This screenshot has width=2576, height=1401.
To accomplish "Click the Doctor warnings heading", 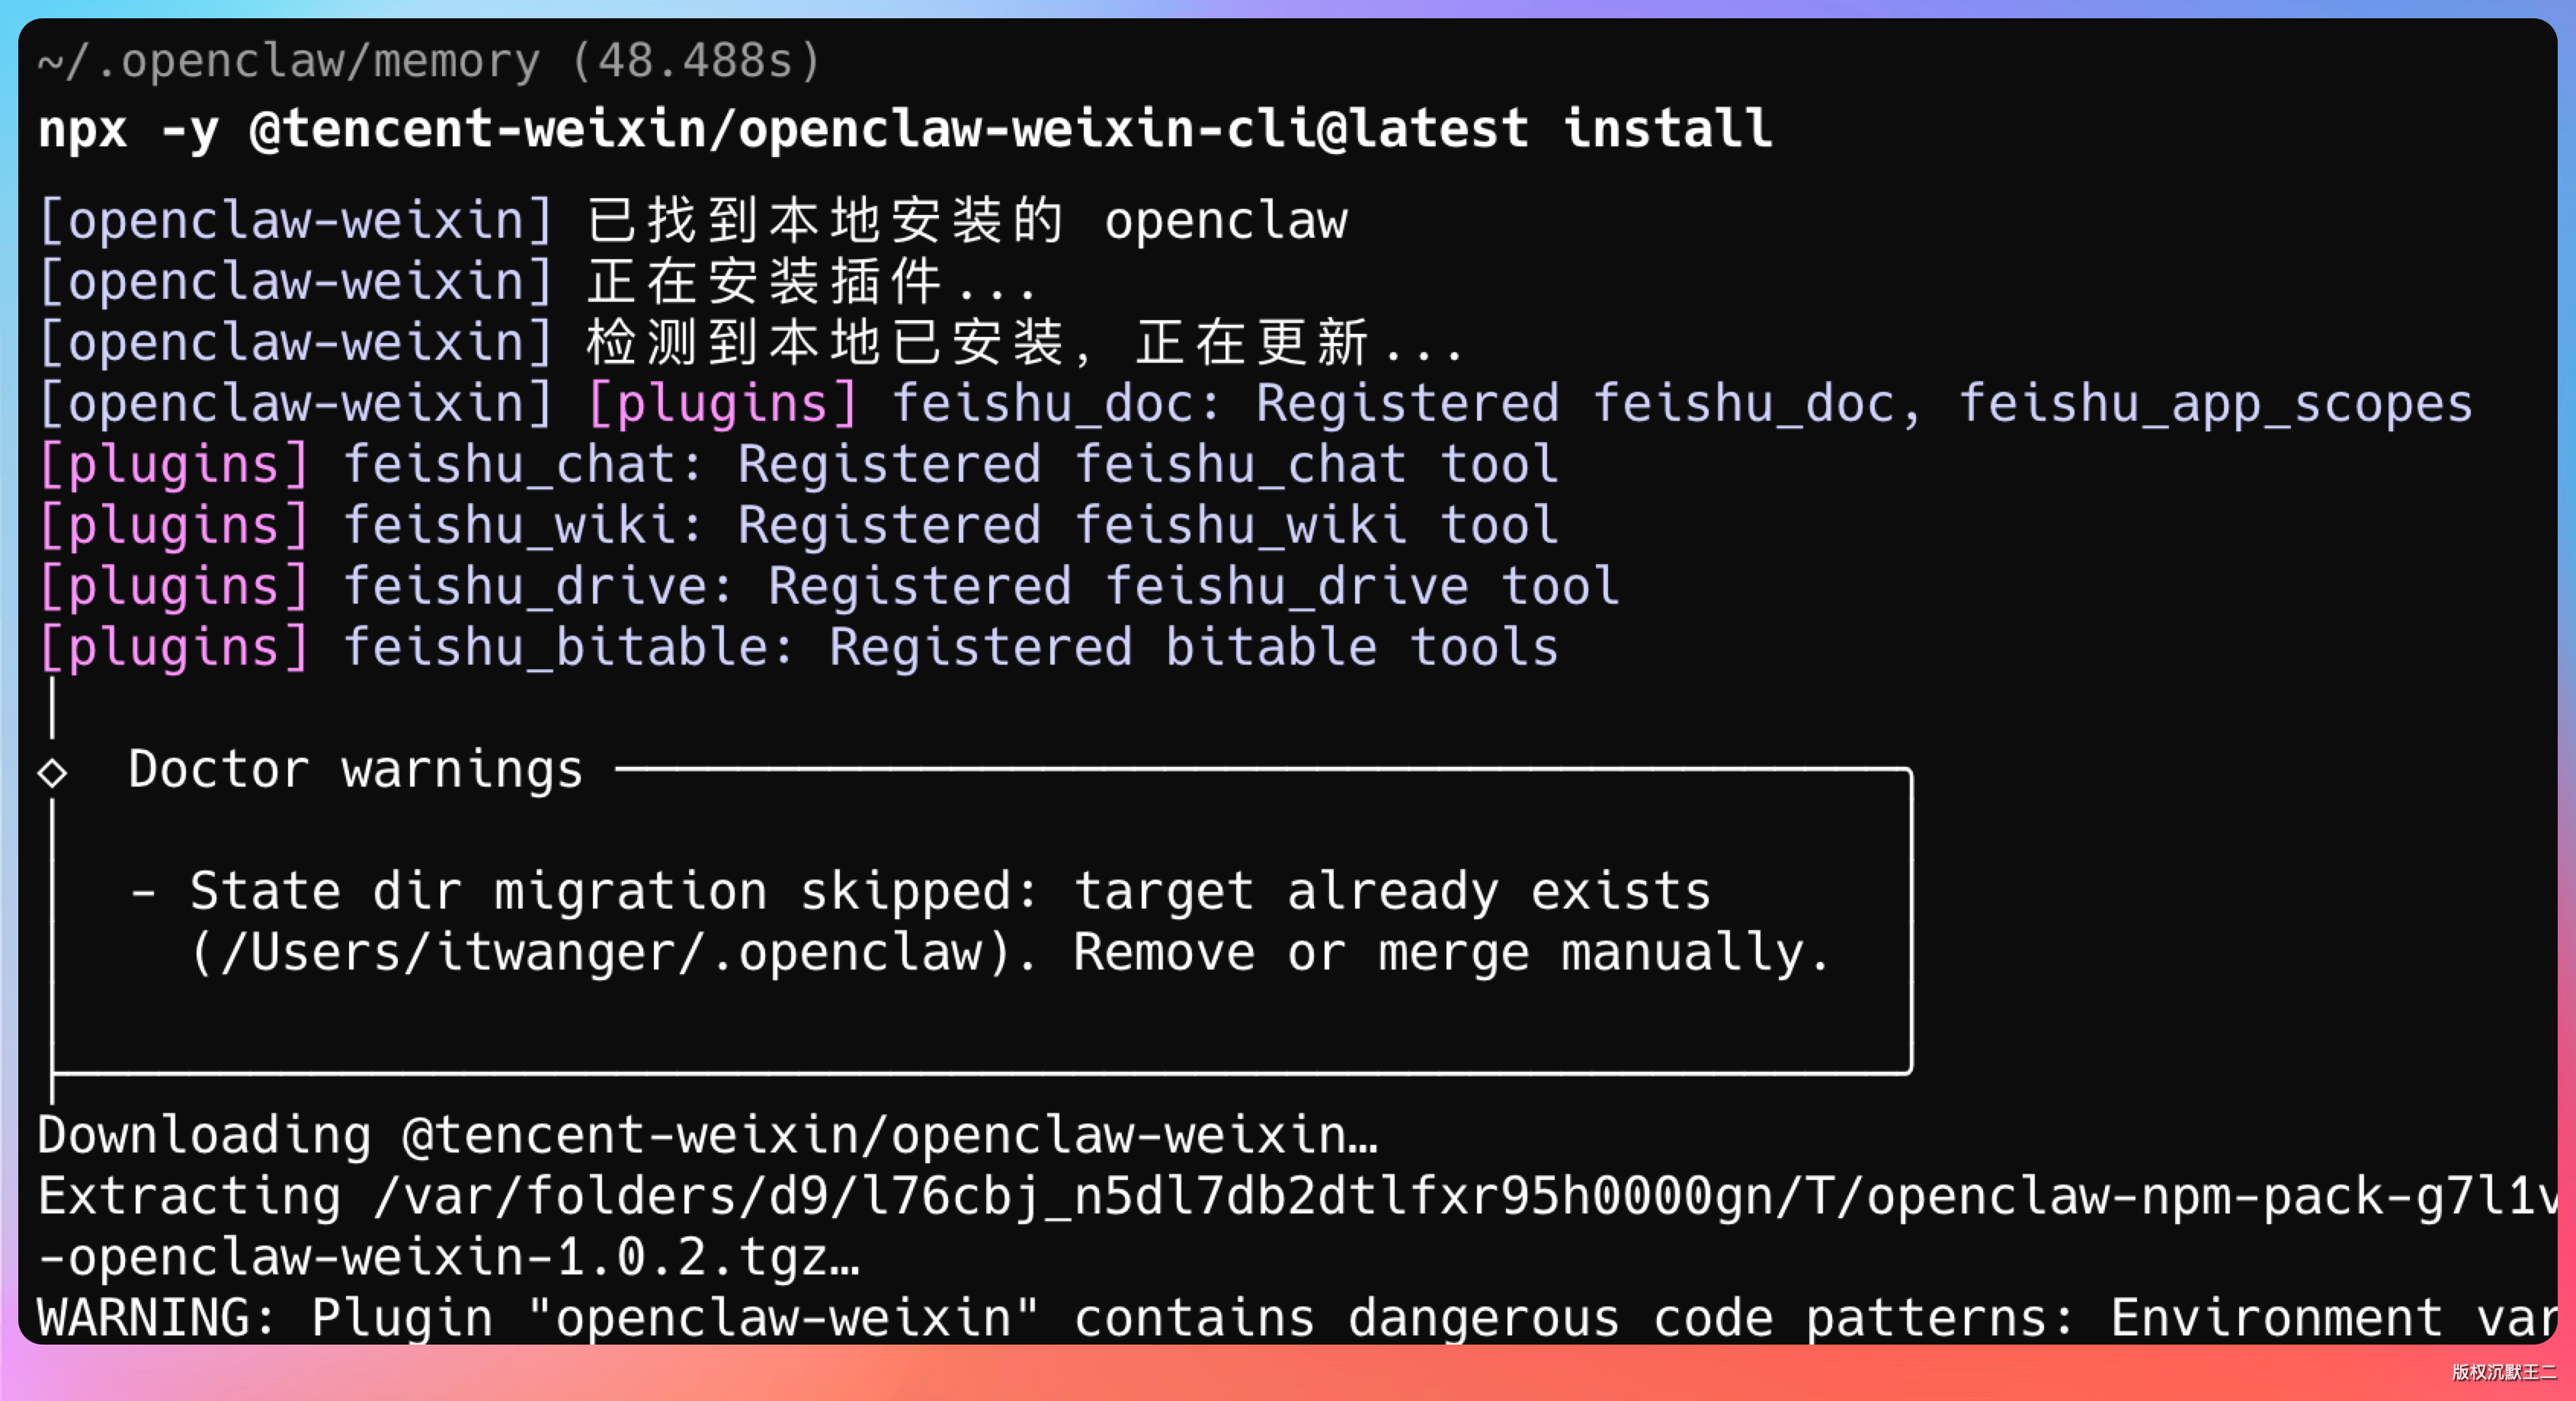I will point(355,770).
